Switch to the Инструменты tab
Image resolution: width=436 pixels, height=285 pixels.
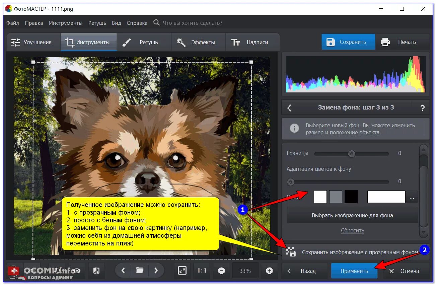[88, 43]
